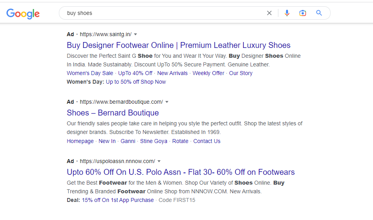Visit the 'Women's Day Sale' sitelink
This screenshot has height=220, width=373.
(90, 73)
